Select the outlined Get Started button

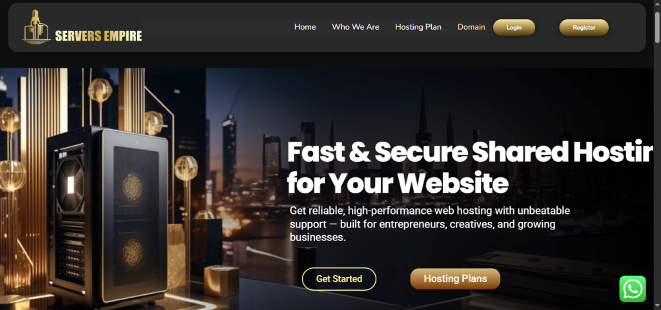(x=339, y=279)
